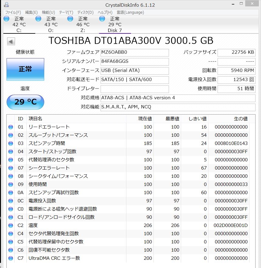Select the 代替処理済のセクタ数 attribute name
Viewport: 261px width, 268px height.
coord(51,160)
